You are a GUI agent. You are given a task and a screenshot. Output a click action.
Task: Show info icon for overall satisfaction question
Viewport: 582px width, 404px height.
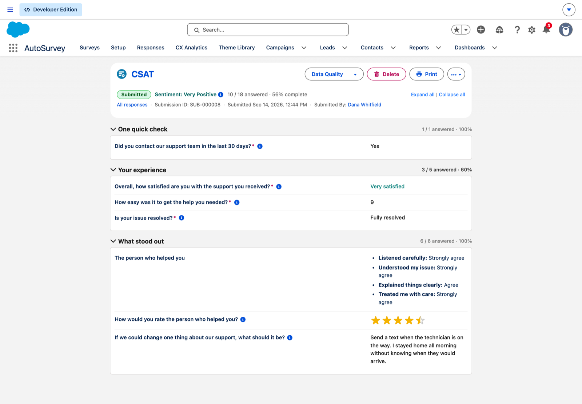(x=279, y=187)
